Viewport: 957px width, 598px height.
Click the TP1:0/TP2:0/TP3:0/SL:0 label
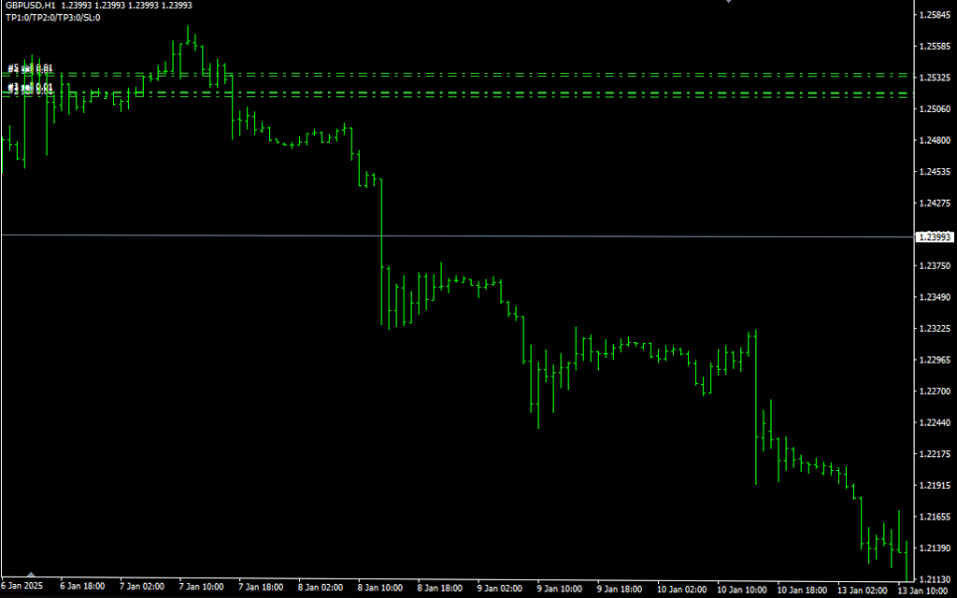pos(52,17)
